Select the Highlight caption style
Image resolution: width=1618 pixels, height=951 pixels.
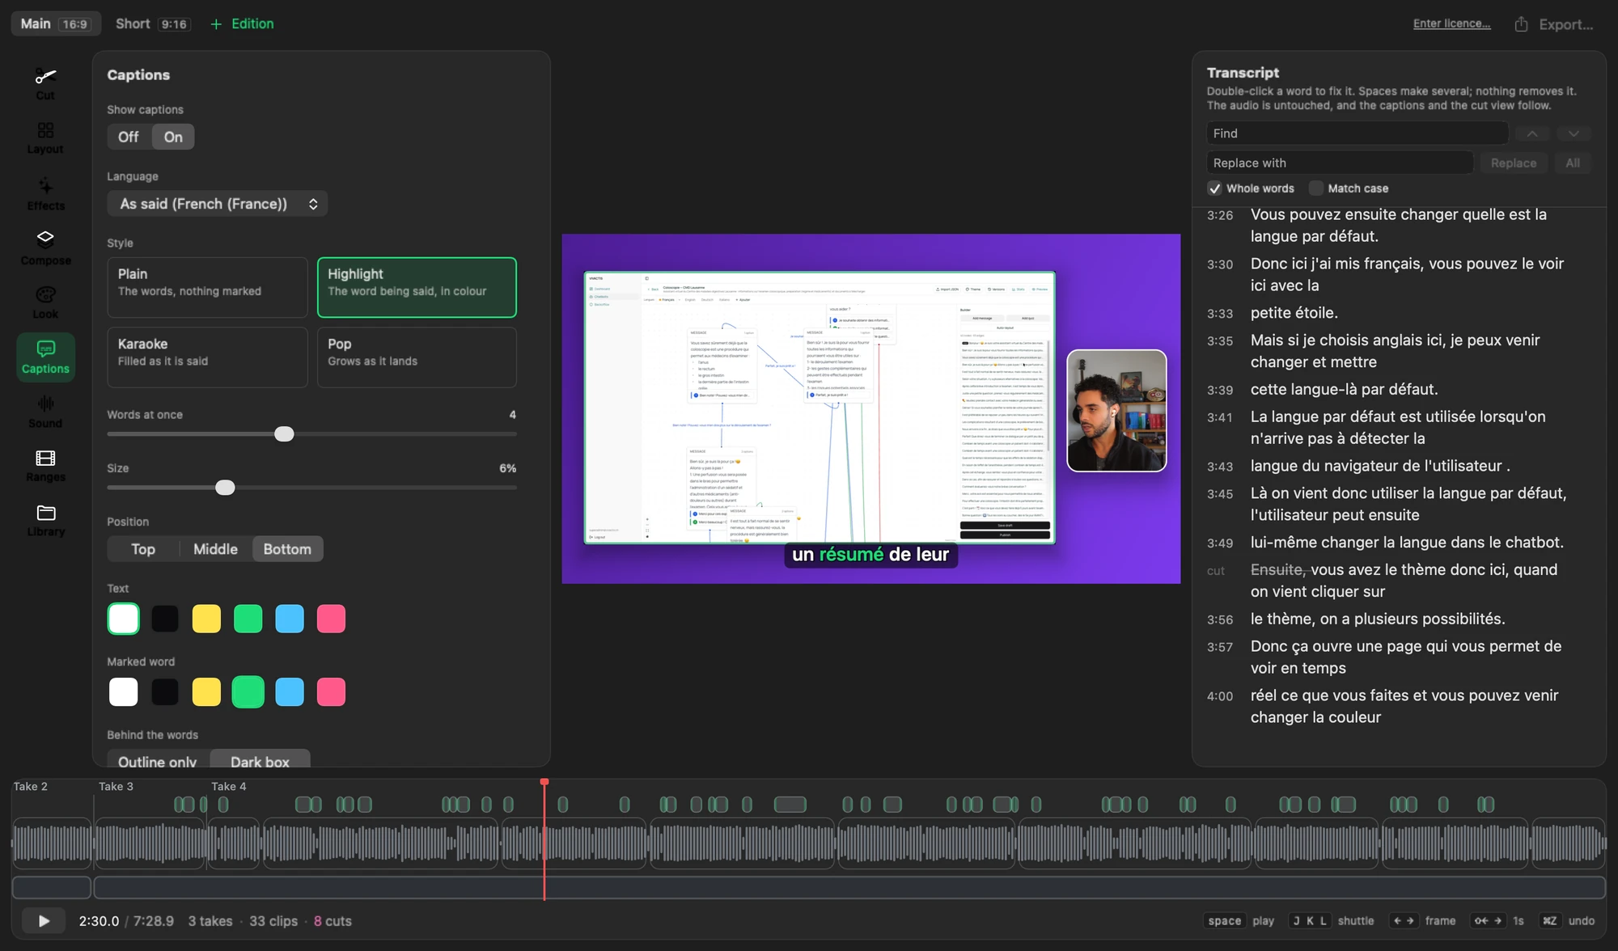pos(417,287)
